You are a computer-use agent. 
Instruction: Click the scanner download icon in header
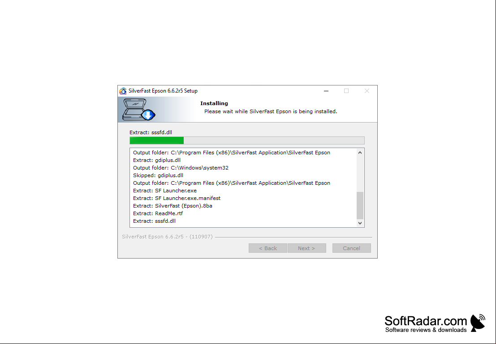pos(138,109)
